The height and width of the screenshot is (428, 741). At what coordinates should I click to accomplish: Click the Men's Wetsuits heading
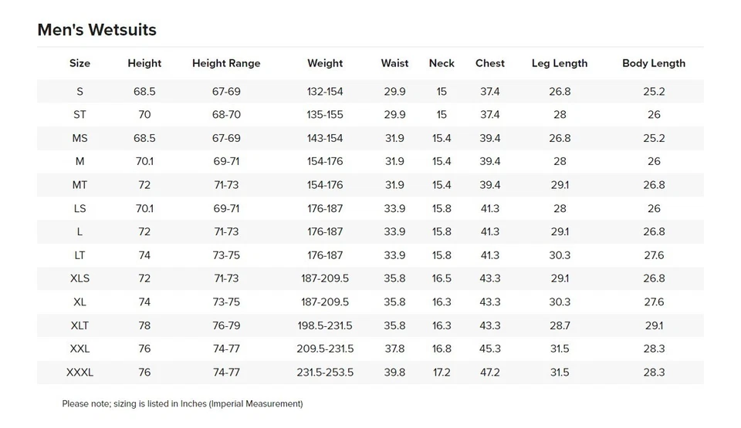(97, 30)
